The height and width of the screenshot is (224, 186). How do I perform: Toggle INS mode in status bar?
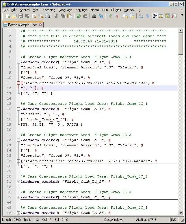[173, 220]
